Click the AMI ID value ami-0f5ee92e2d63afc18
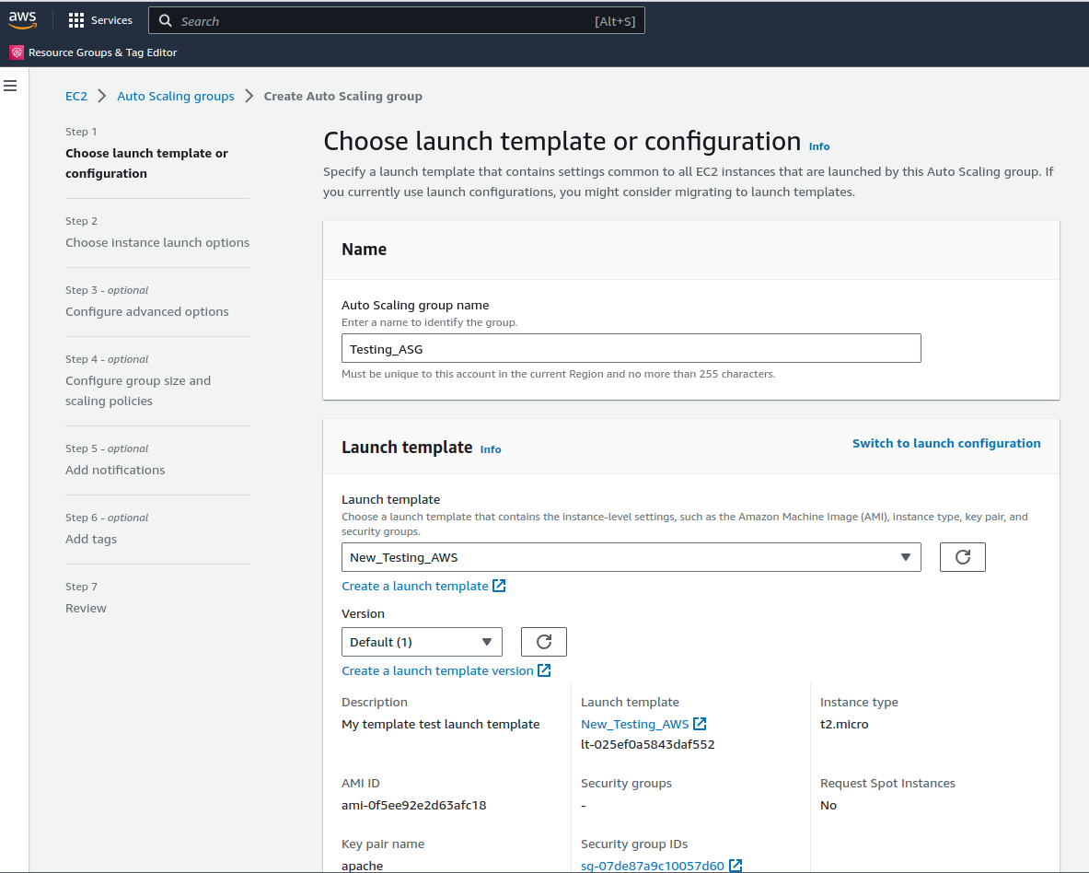 pyautogui.click(x=414, y=805)
